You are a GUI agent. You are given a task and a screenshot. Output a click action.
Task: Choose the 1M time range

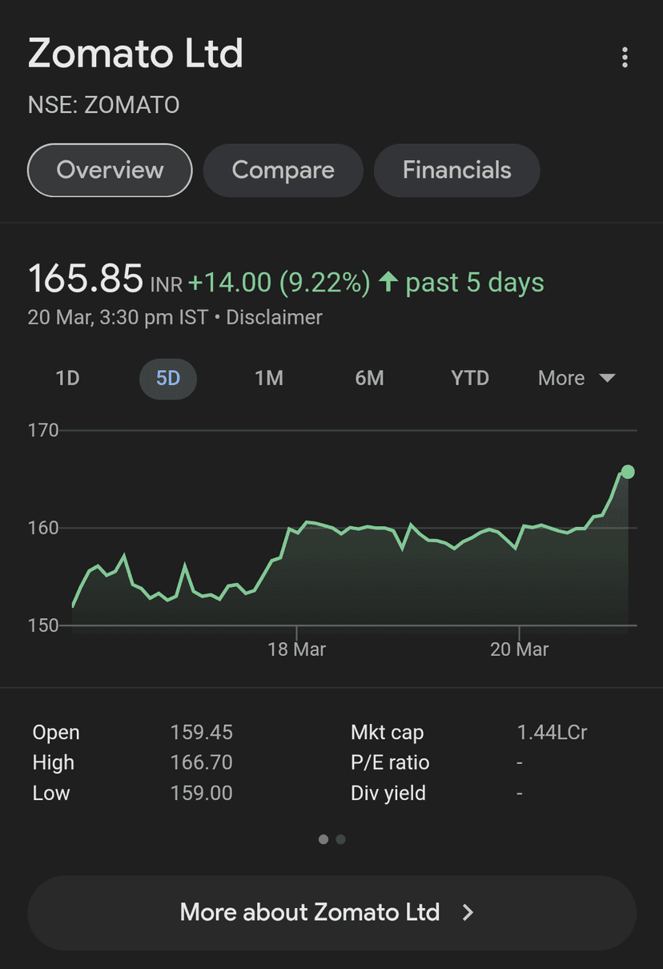coord(269,378)
